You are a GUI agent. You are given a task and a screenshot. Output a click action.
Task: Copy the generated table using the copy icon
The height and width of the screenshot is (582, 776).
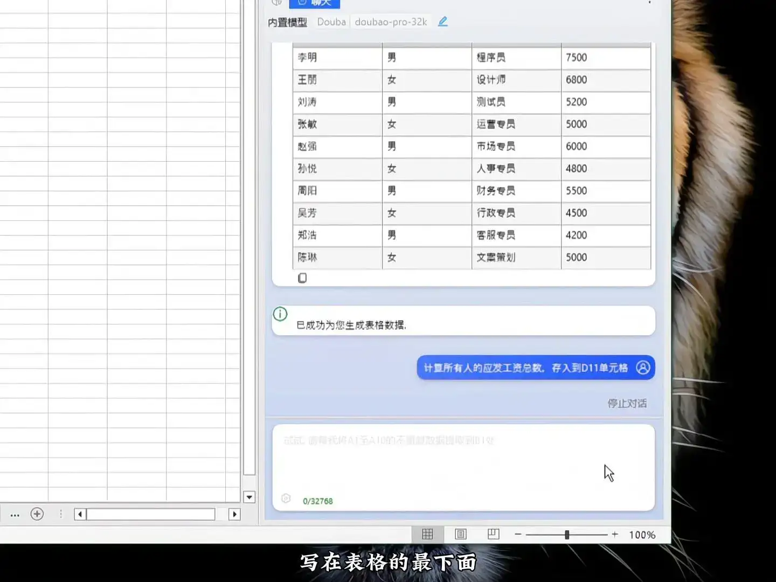point(302,278)
